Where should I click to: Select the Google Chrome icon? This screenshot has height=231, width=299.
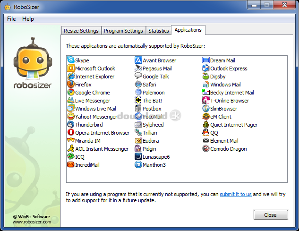point(71,92)
